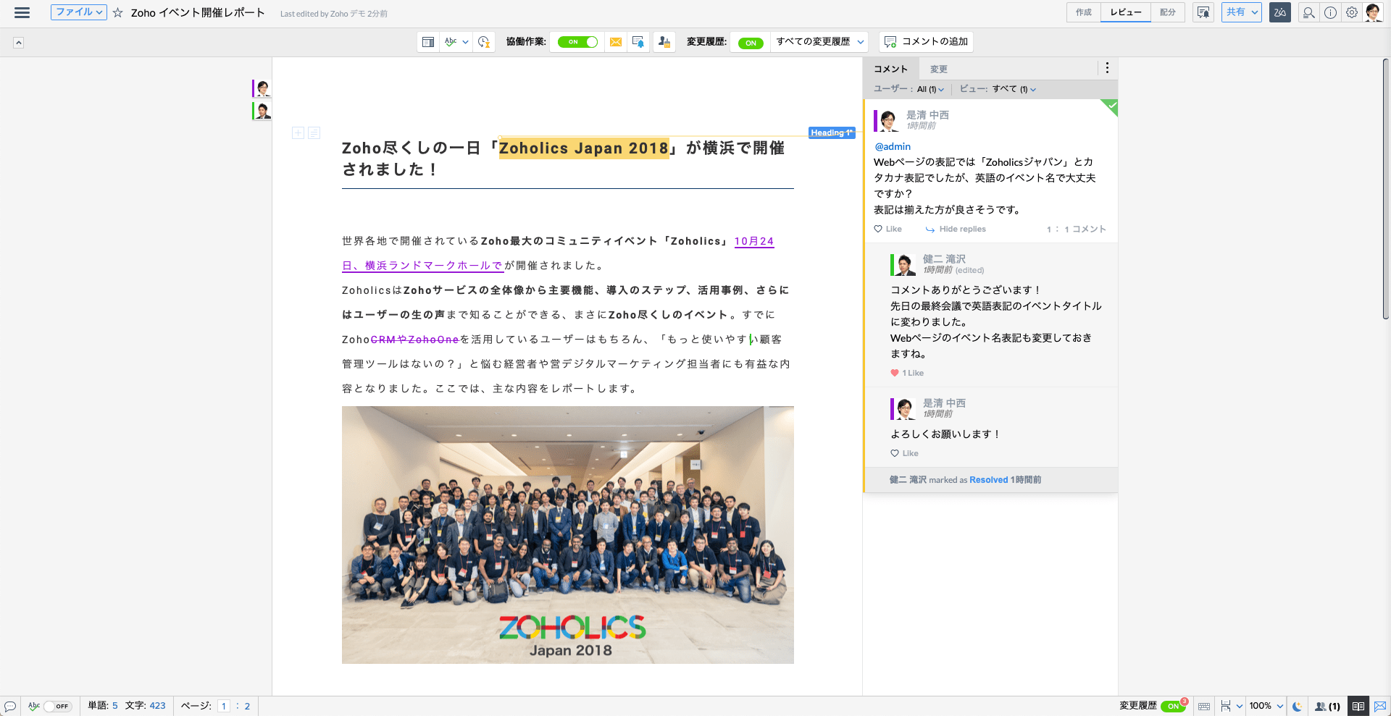
Task: Open the ファイル dropdown menu
Action: point(79,12)
